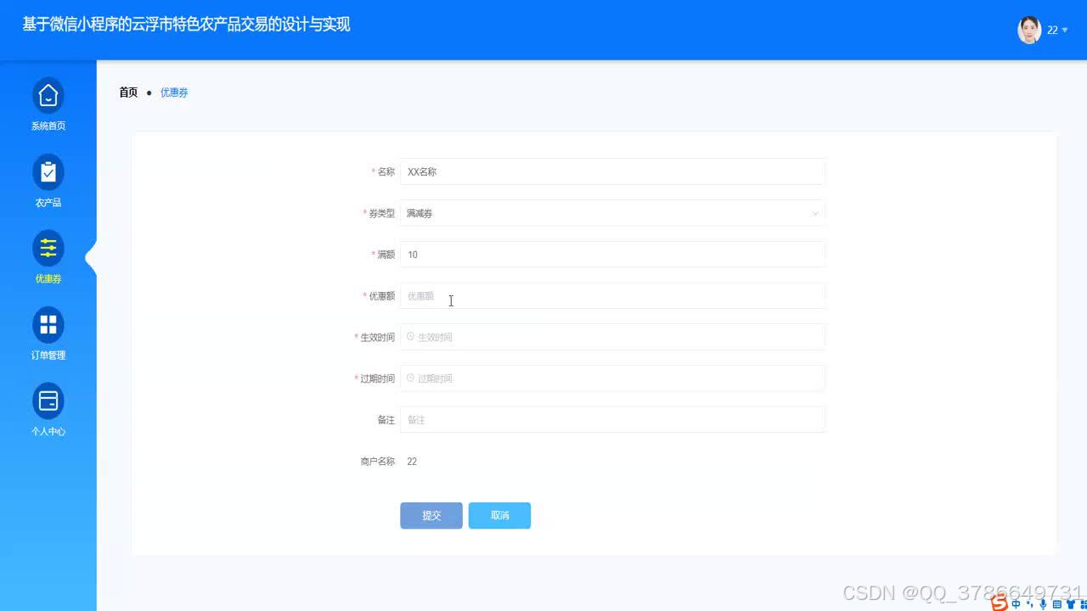
Task: Select 优惠券 in the breadcrumb trail
Action: [174, 92]
